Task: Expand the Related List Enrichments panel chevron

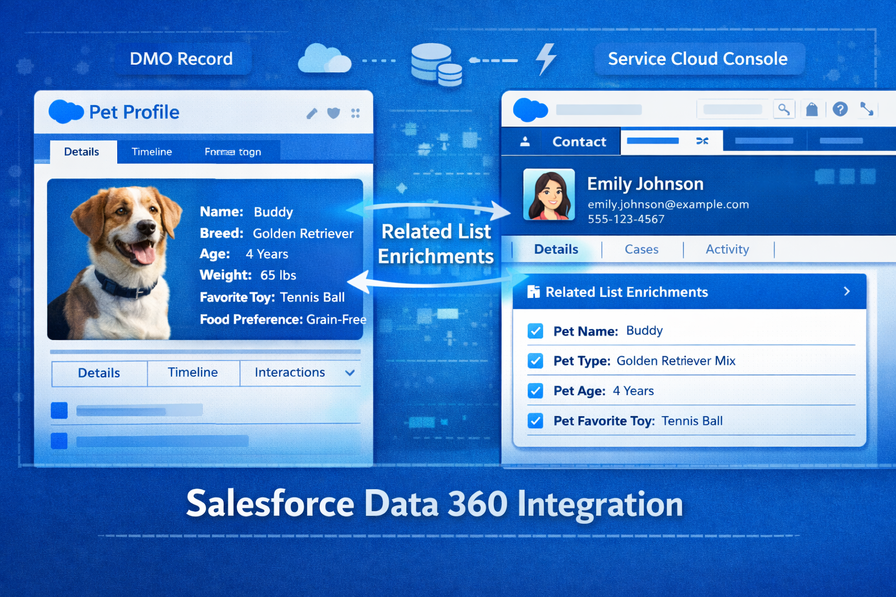Action: [x=846, y=292]
